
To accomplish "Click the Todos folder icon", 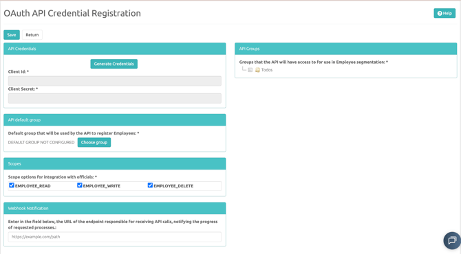I will pyautogui.click(x=257, y=70).
